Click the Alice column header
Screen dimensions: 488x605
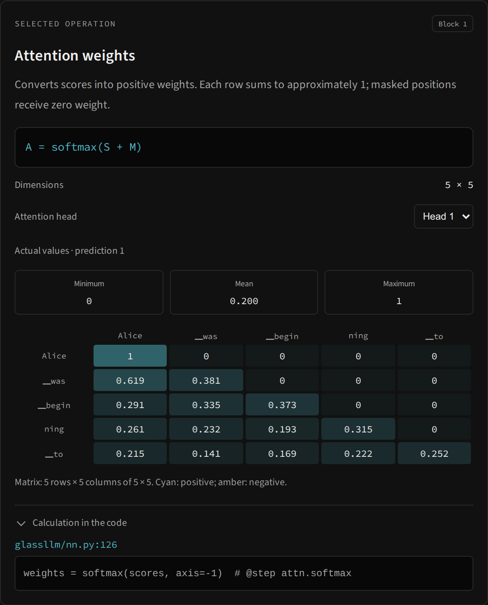click(130, 335)
